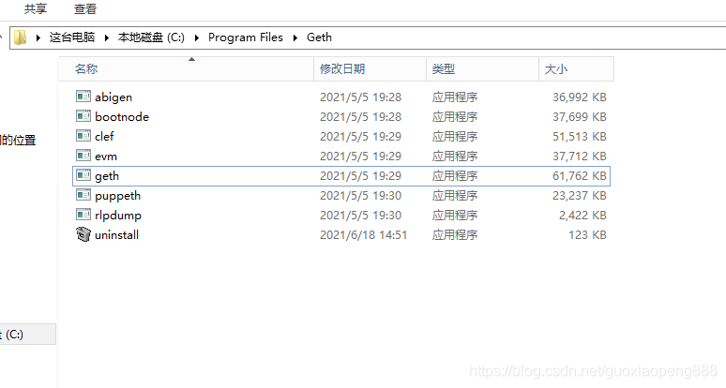This screenshot has width=726, height=388.
Task: Select the rlpdump application icon
Action: [83, 215]
